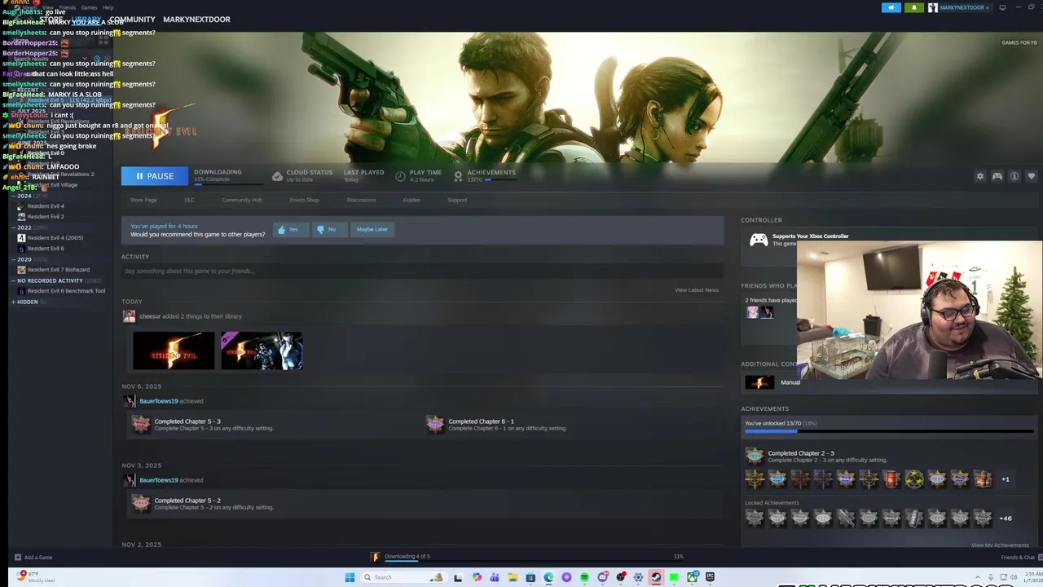Favorite the game with heart icon
This screenshot has height=587, width=1043.
pos(1031,176)
